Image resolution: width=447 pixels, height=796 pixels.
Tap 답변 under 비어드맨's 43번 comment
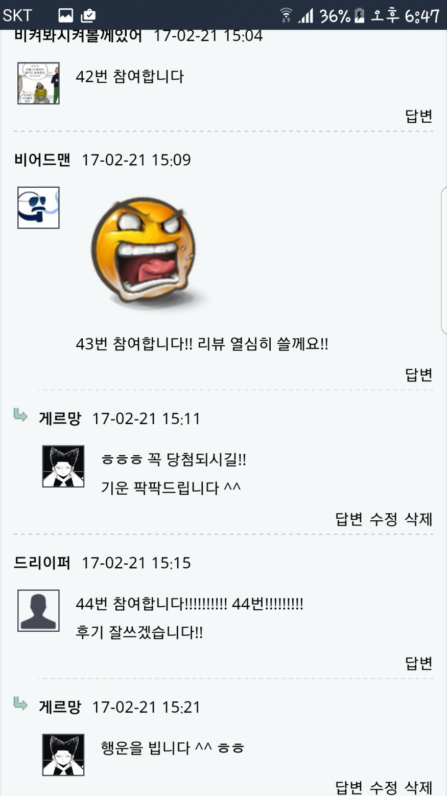pyautogui.click(x=419, y=375)
